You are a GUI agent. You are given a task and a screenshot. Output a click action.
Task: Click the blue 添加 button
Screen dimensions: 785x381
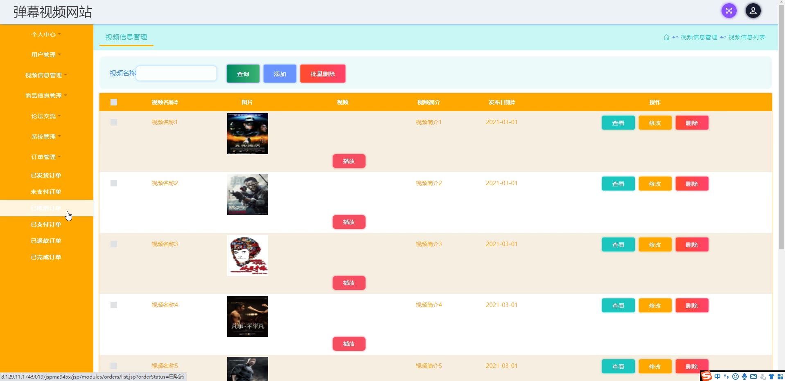(280, 74)
